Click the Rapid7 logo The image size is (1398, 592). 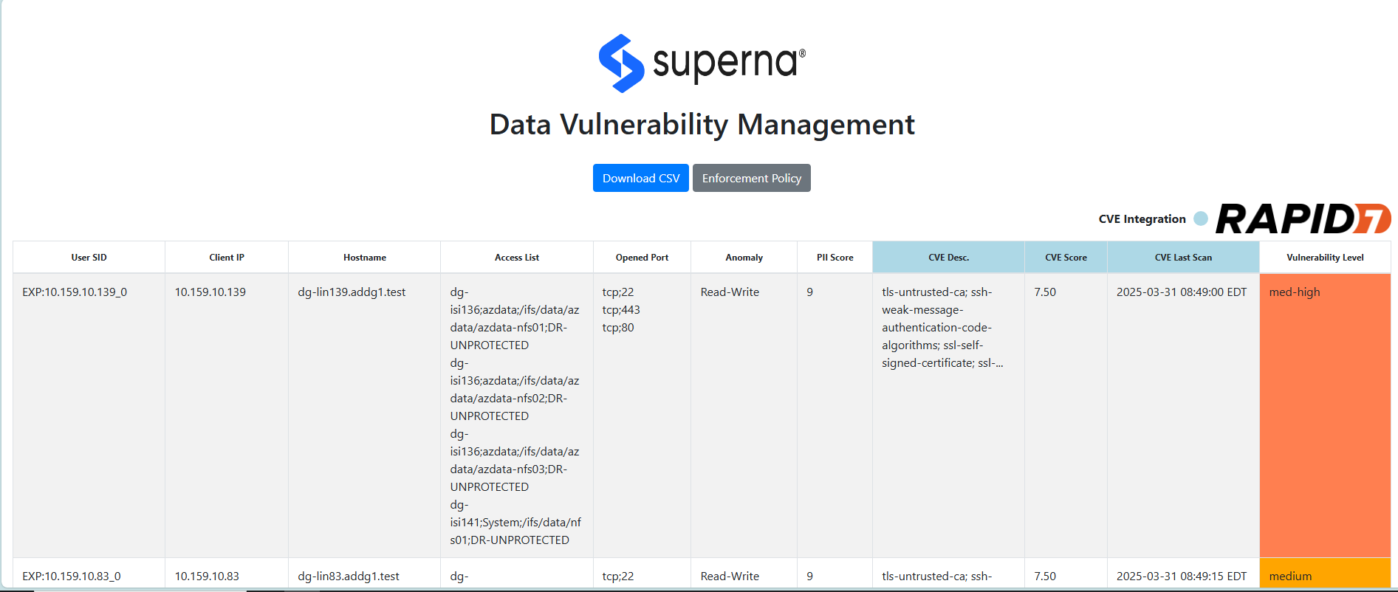[x=1303, y=218]
